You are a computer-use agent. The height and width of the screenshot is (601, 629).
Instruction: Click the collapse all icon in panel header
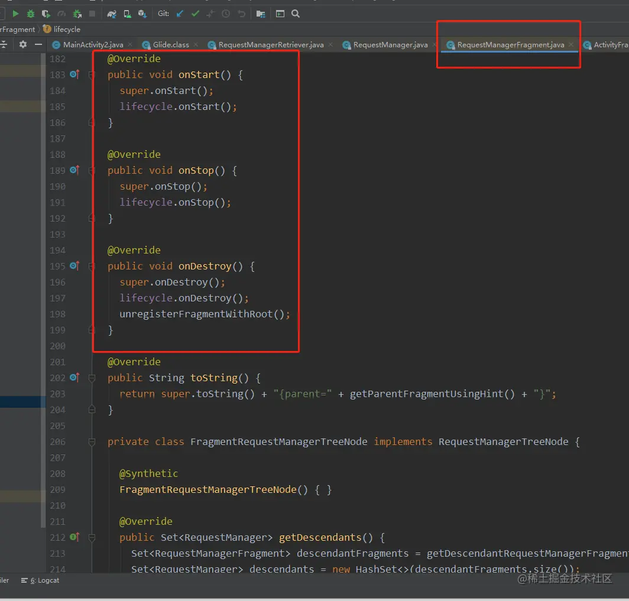4,44
